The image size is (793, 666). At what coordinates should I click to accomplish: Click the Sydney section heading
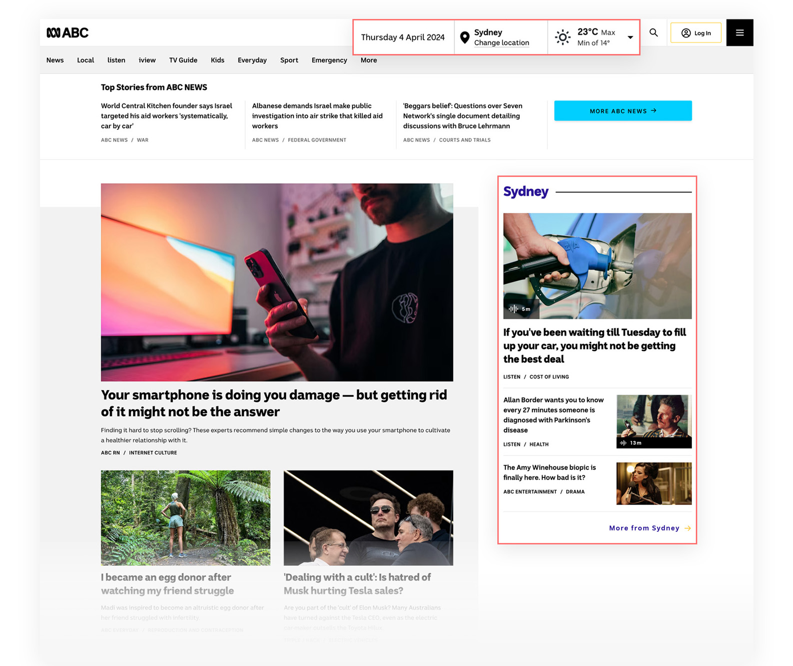526,191
